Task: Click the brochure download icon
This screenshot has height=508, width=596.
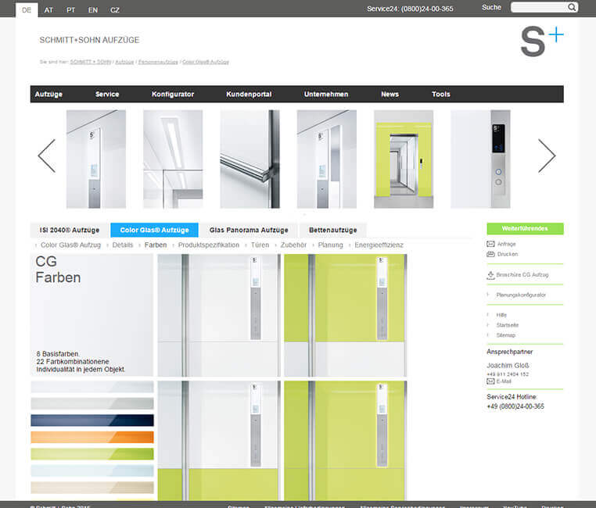Action: [490, 275]
